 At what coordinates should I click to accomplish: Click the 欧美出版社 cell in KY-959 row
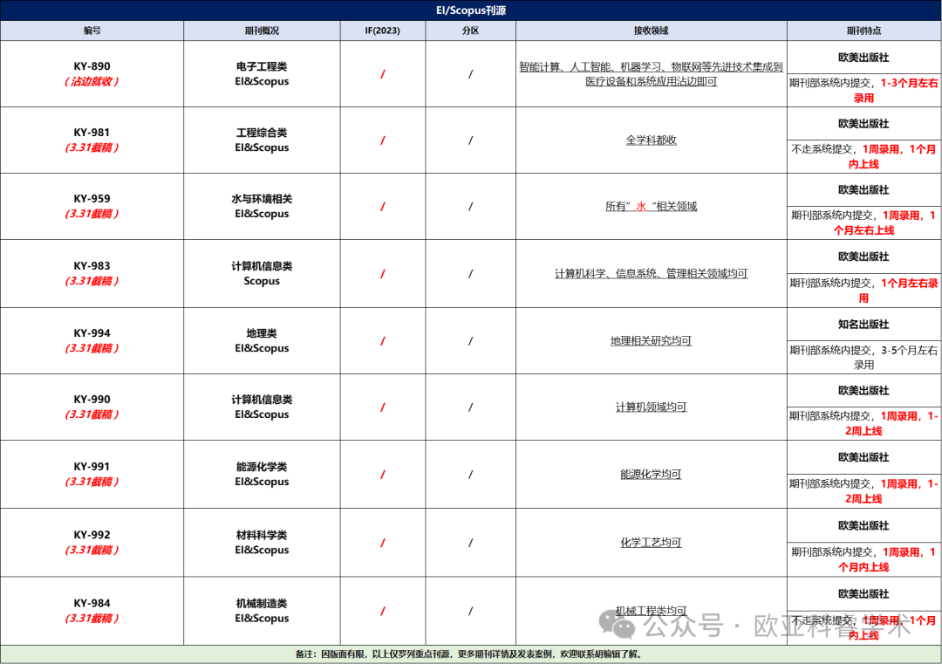(863, 190)
